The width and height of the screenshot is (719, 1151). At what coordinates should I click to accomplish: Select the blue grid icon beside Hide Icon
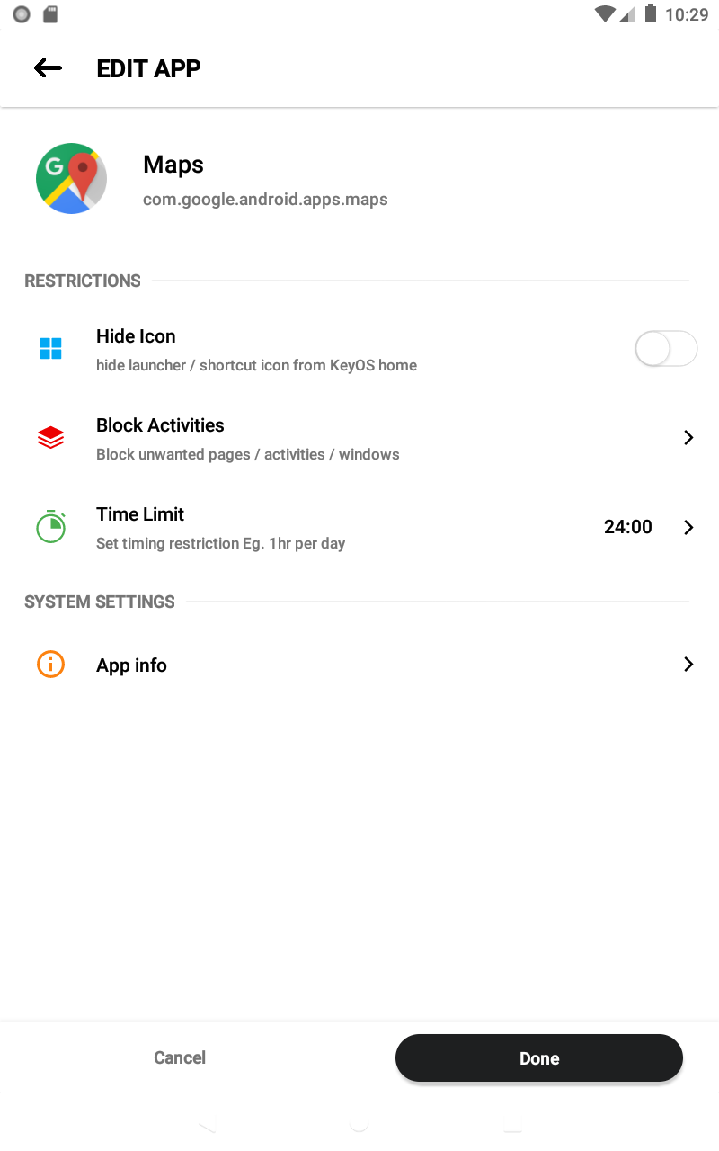(x=50, y=348)
